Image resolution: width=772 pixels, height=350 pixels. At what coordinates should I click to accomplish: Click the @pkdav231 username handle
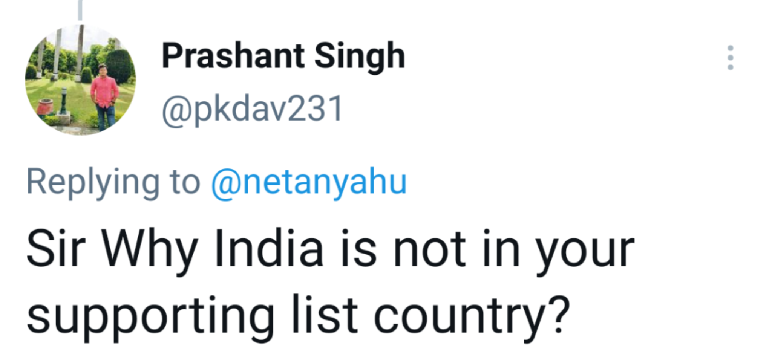252,109
